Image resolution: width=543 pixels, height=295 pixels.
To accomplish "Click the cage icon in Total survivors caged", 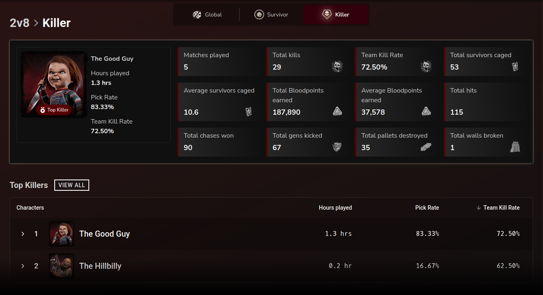I will (x=515, y=67).
